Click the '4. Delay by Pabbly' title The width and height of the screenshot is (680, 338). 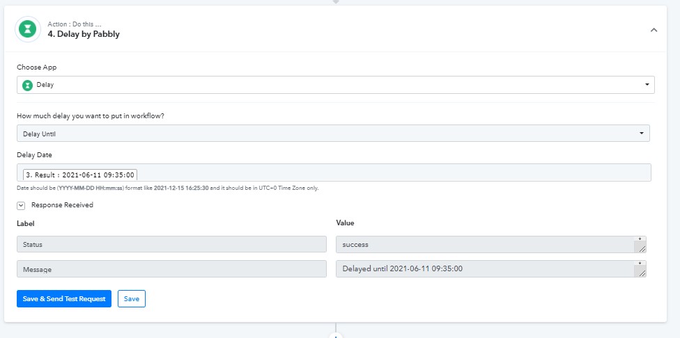click(84, 34)
